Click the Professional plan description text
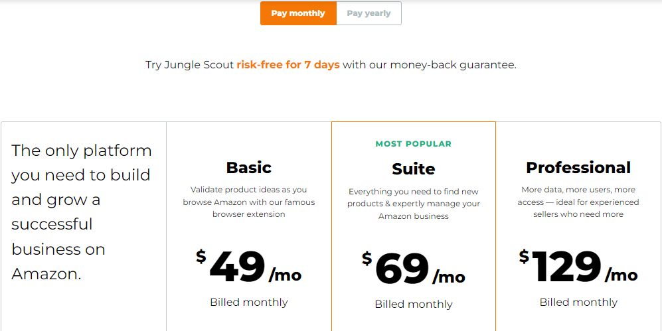The width and height of the screenshot is (662, 331). point(578,202)
